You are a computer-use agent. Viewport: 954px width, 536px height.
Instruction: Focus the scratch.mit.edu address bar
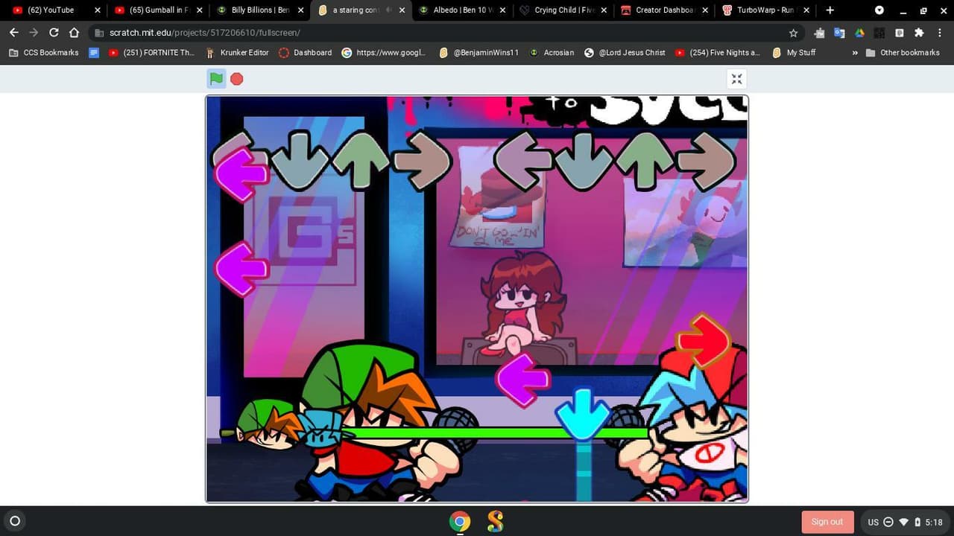click(440, 33)
